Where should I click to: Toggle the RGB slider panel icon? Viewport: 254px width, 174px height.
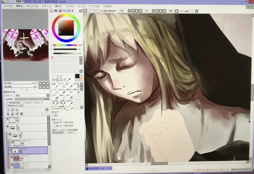point(56,11)
